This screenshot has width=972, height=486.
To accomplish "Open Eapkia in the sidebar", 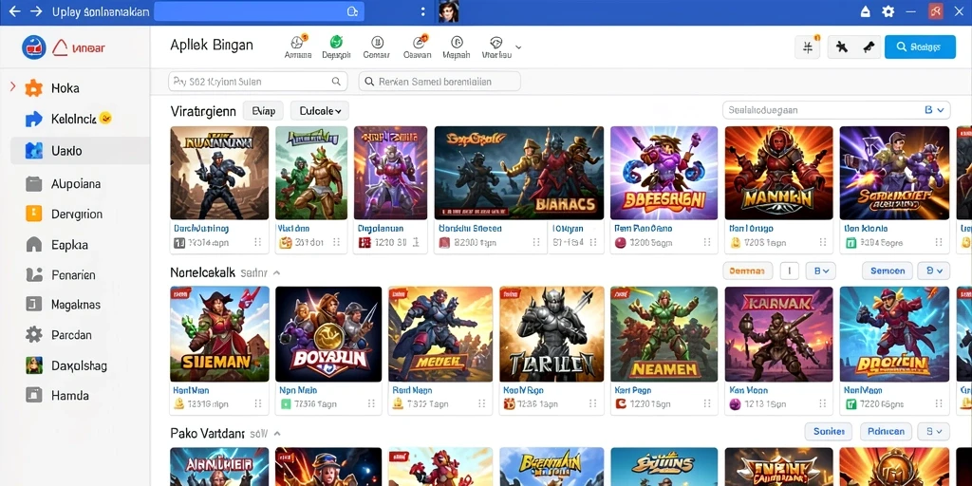I will coord(69,245).
